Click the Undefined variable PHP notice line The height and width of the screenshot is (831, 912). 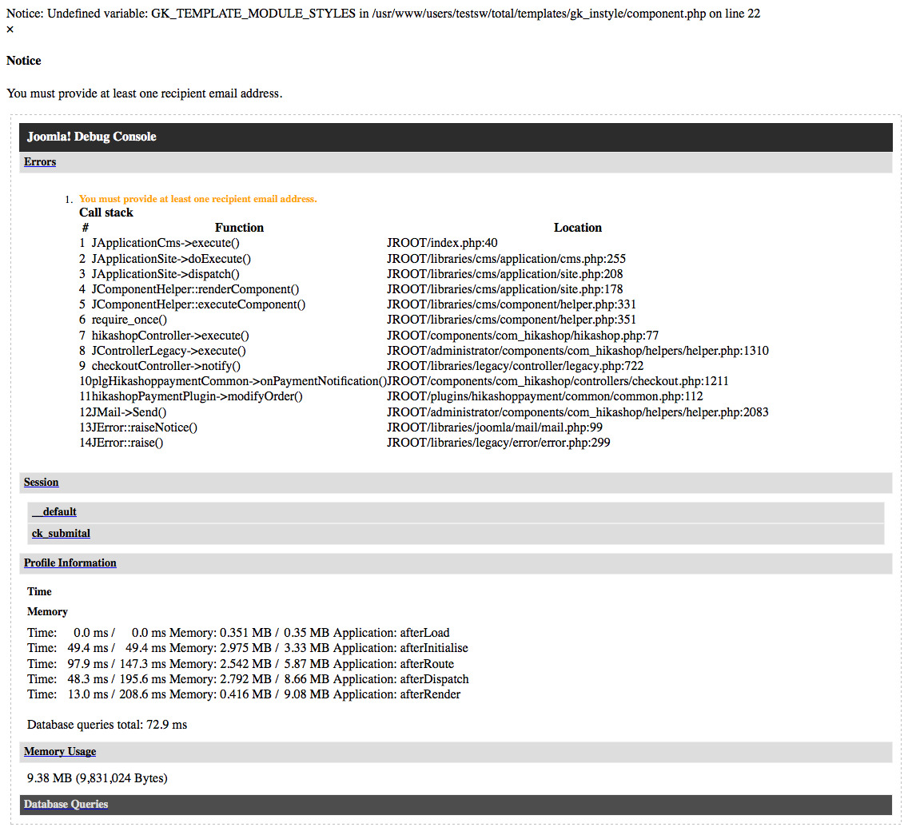tap(384, 14)
